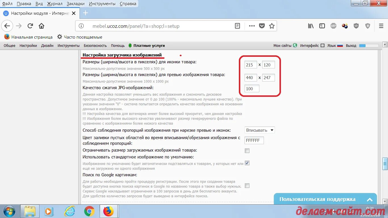Toggle reader view icon in address bar
Viewport: 388px width, 218px height.
(x=237, y=26)
